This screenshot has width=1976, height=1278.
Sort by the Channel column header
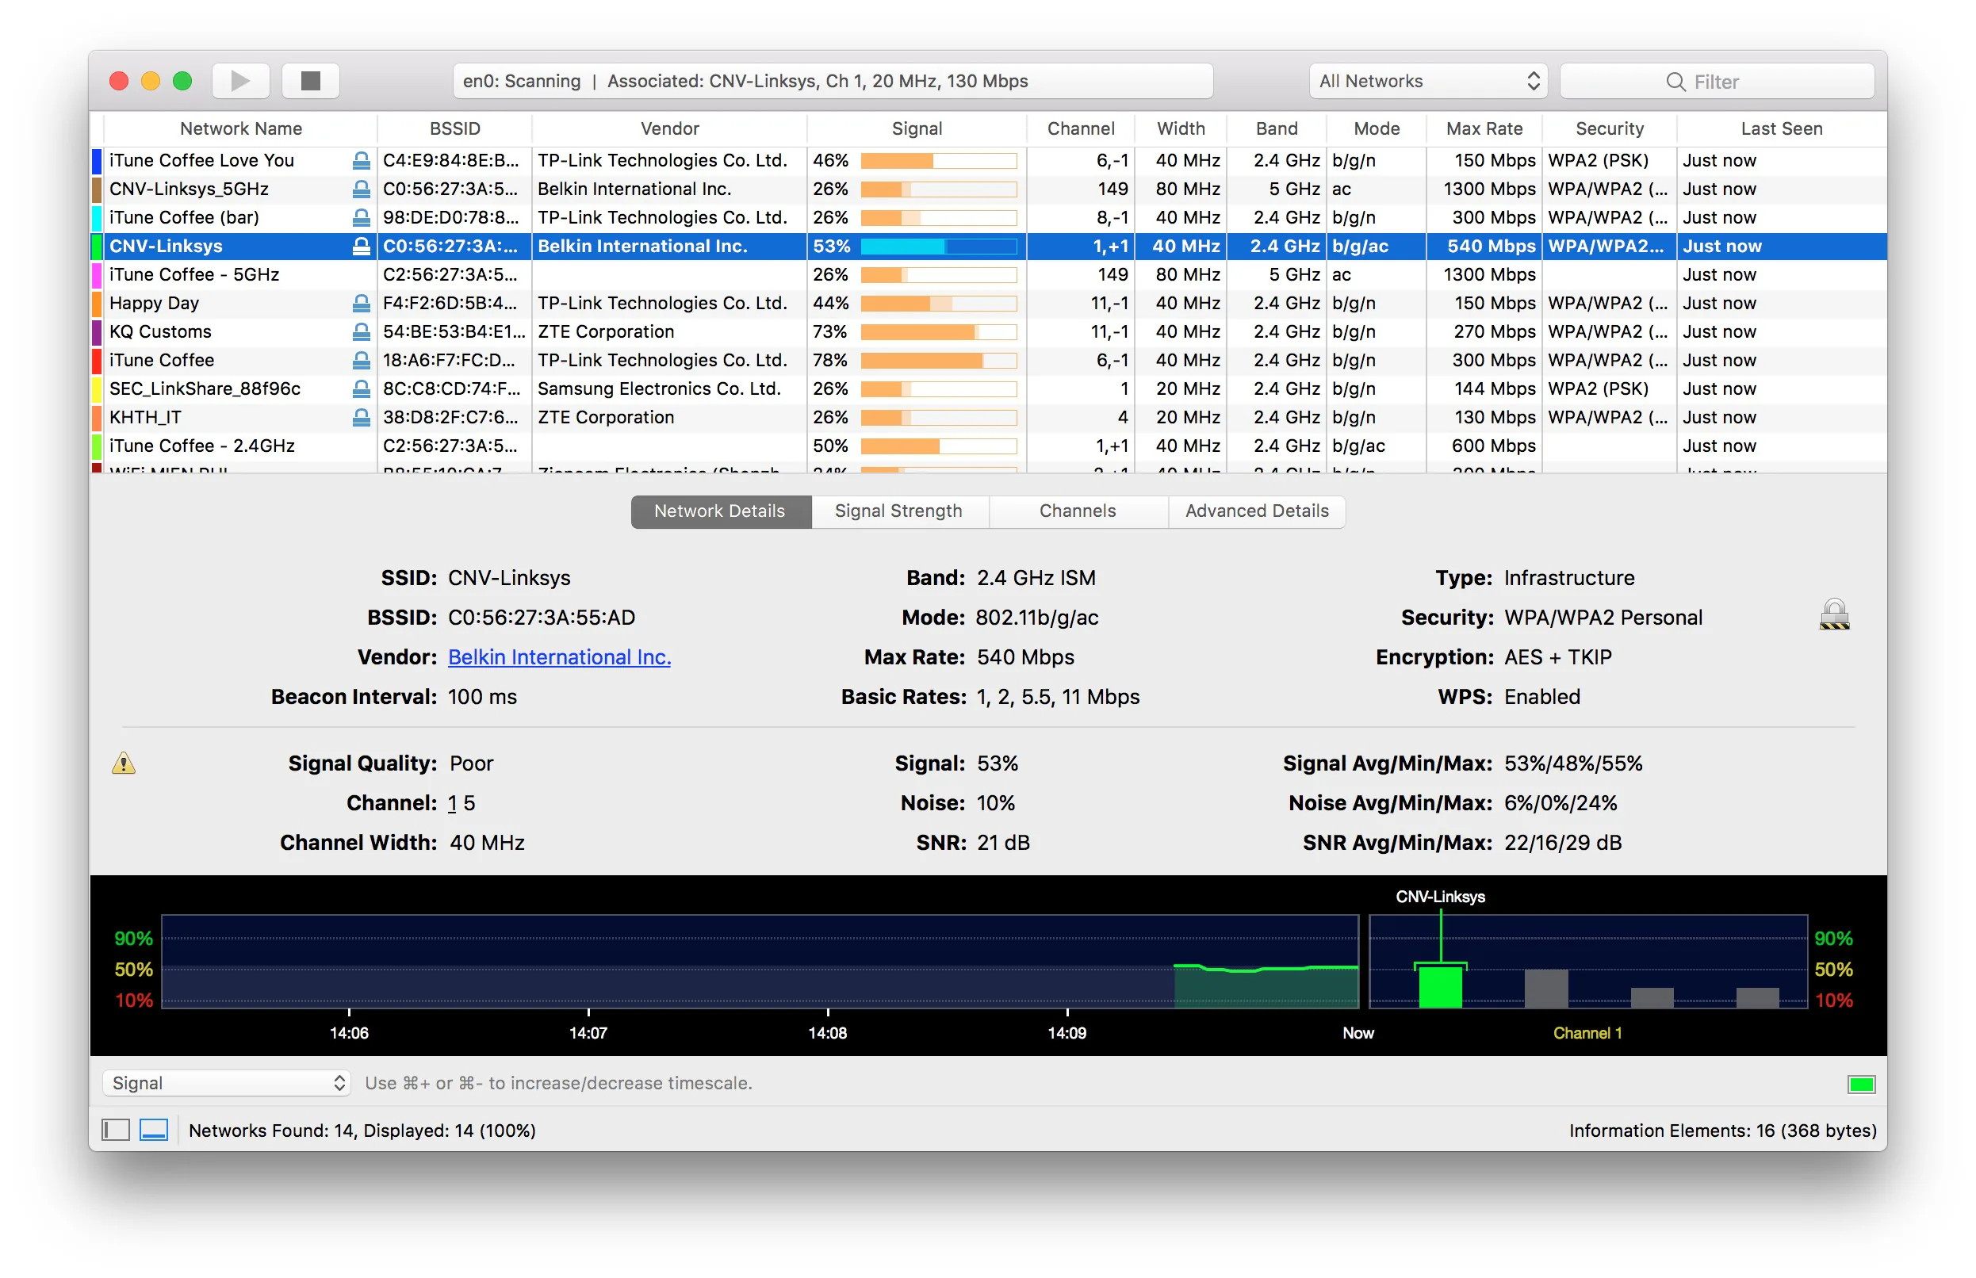pos(1081,128)
